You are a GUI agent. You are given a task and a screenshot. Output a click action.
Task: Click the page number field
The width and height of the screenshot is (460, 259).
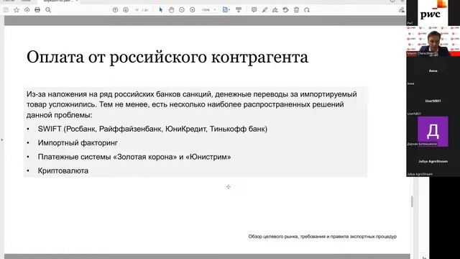coord(137,10)
